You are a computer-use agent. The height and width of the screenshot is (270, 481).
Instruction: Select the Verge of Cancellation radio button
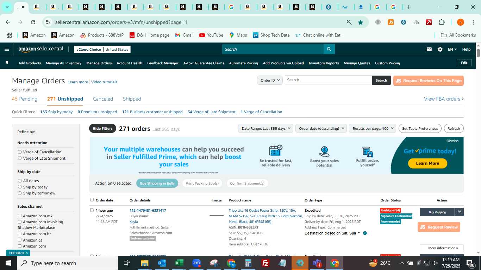[20, 152]
